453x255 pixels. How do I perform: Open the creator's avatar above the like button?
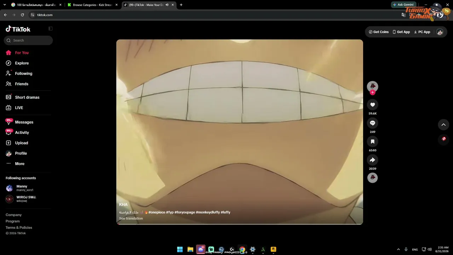372,86
